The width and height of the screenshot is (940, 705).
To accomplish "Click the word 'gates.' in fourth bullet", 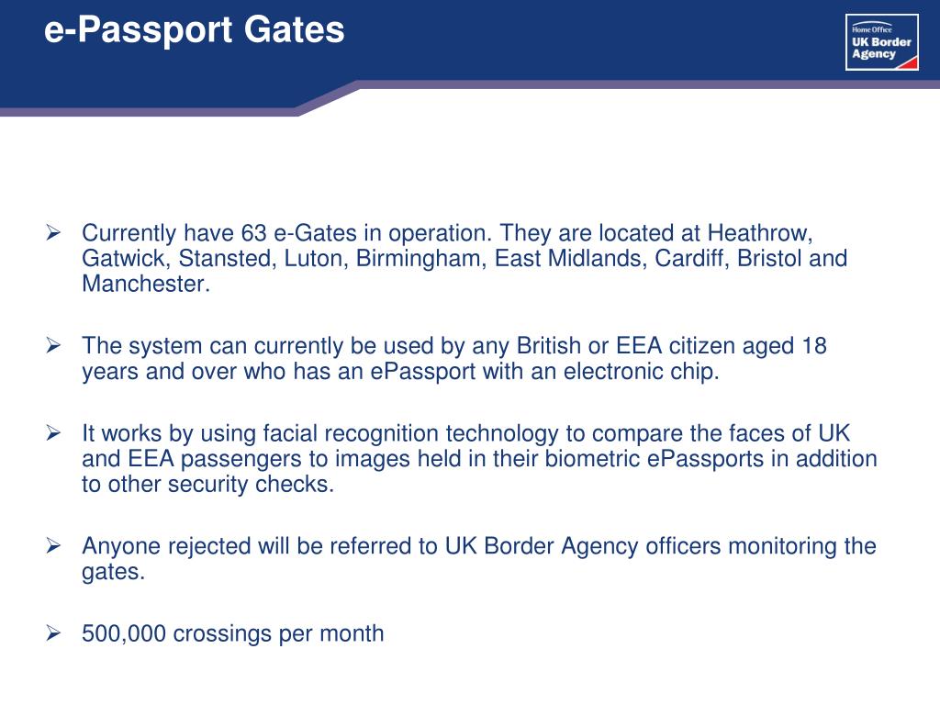I will (113, 572).
